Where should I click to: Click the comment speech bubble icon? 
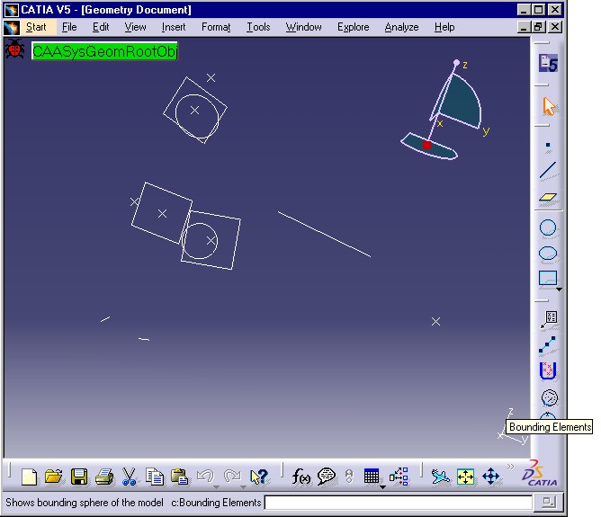[327, 477]
